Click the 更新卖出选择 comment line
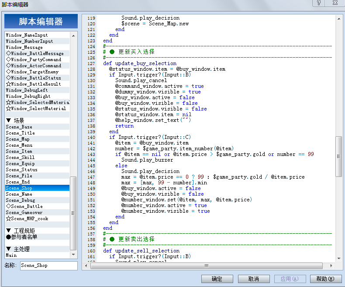Viewport: 345px width, 287px height. pos(129,239)
